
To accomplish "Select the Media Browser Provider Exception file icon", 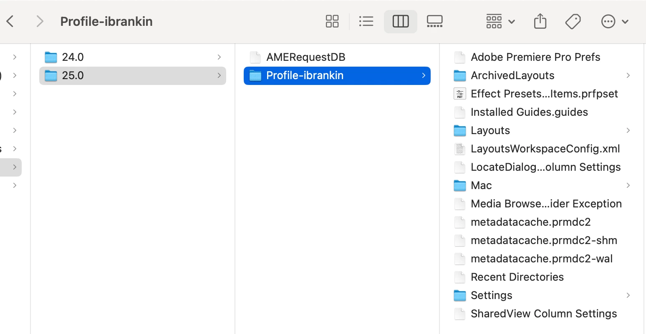I will (x=460, y=204).
